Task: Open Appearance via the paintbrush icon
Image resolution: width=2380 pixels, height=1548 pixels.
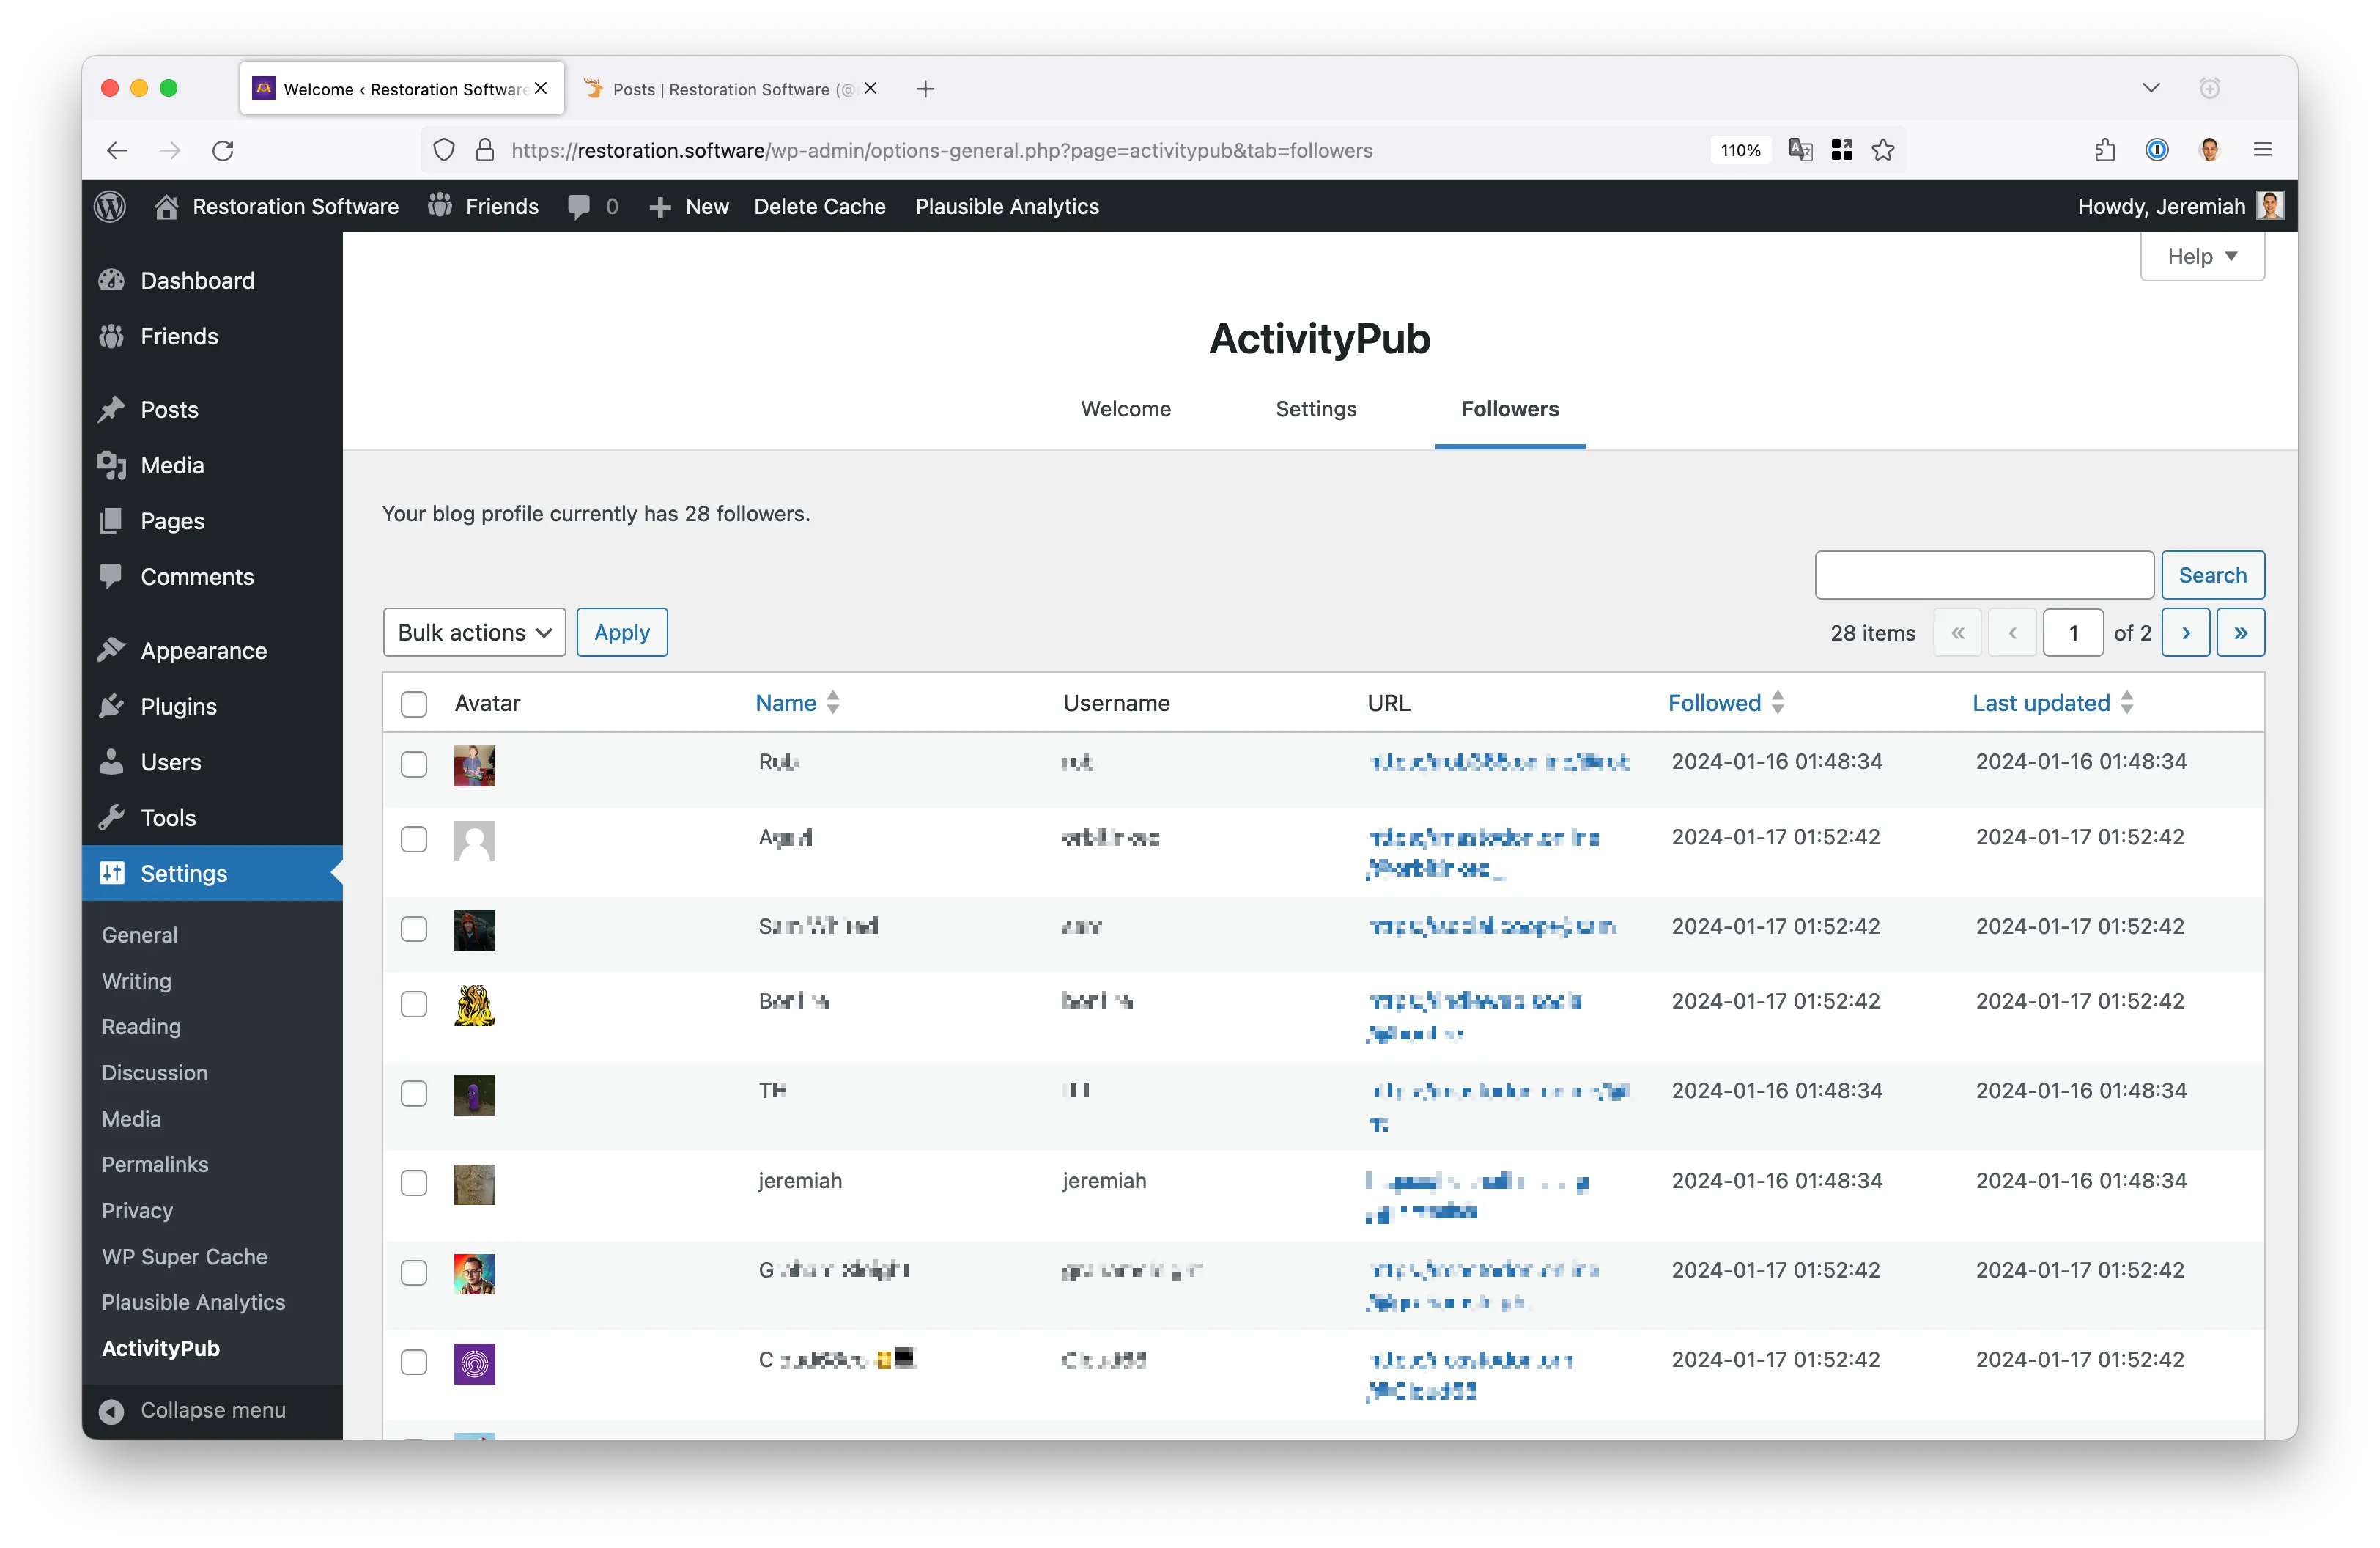Action: click(113, 649)
